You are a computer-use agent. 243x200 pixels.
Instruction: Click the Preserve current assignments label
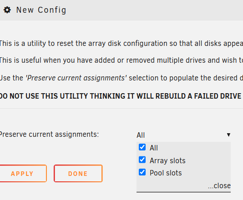tap(49, 134)
